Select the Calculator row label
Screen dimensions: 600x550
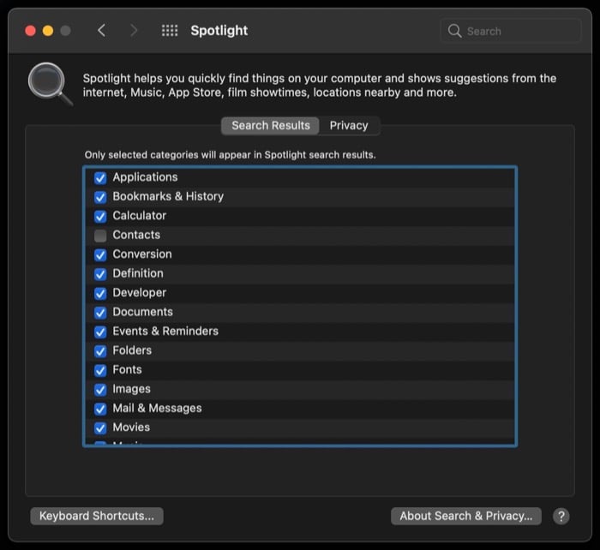pos(139,216)
